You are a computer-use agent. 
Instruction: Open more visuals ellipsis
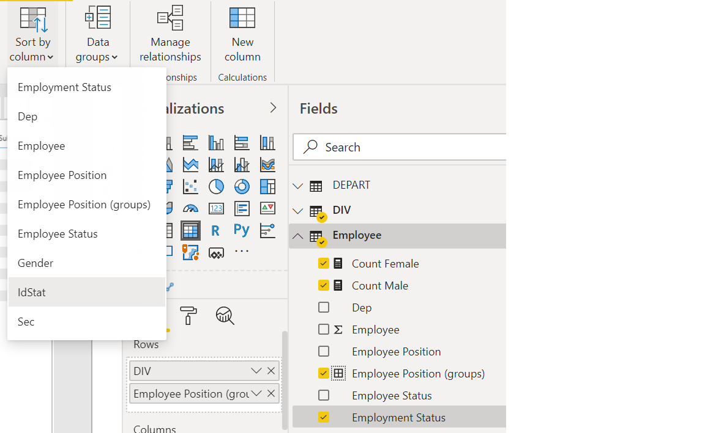point(242,251)
